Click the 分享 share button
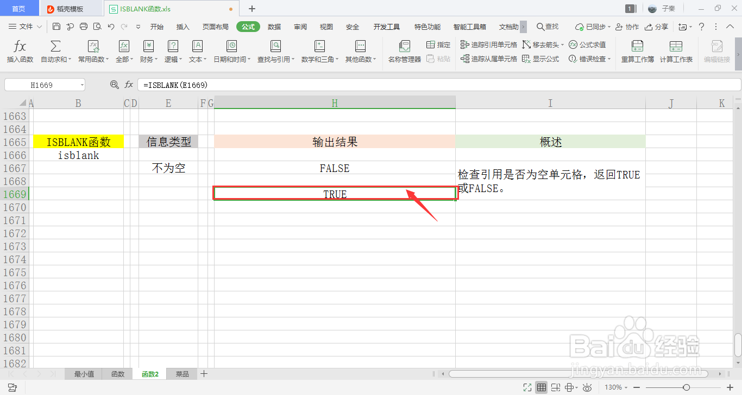 pos(656,27)
